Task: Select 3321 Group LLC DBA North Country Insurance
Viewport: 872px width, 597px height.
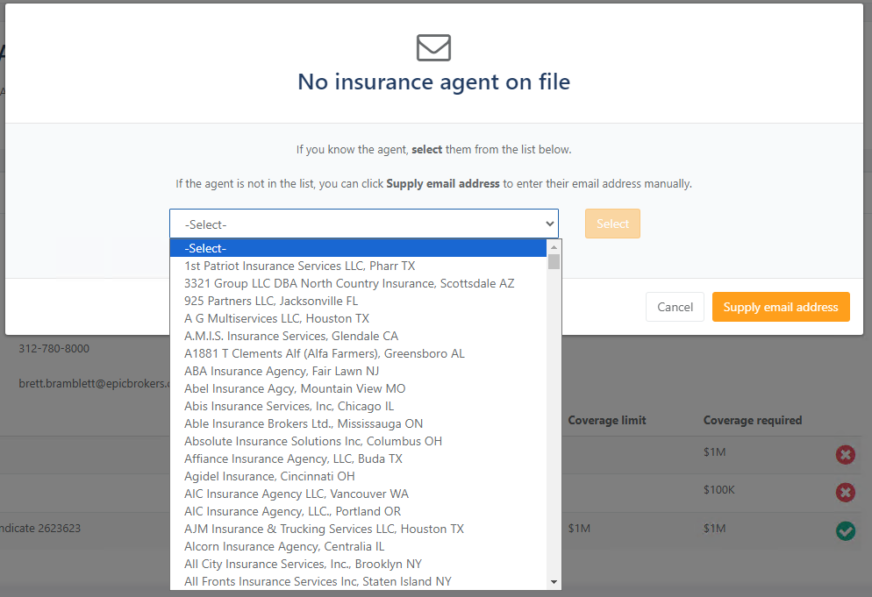Action: pyautogui.click(x=358, y=283)
